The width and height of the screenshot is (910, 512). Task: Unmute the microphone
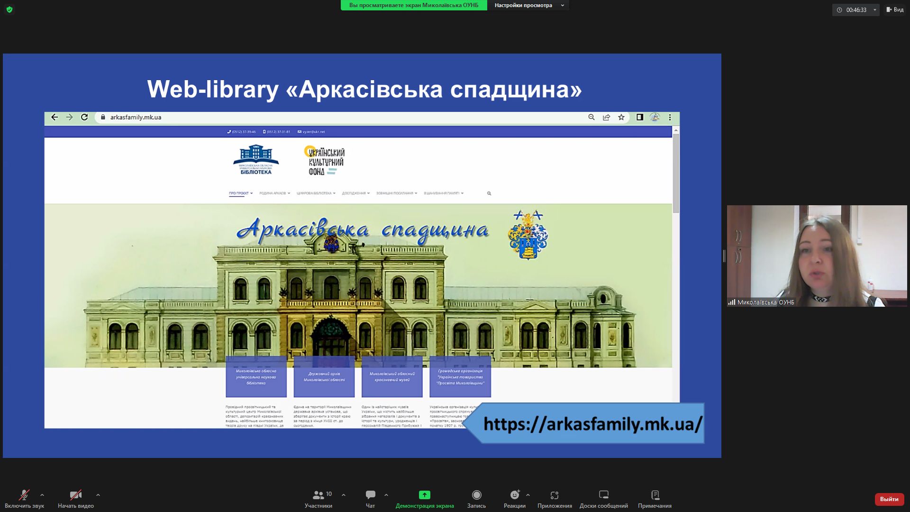pos(24,495)
